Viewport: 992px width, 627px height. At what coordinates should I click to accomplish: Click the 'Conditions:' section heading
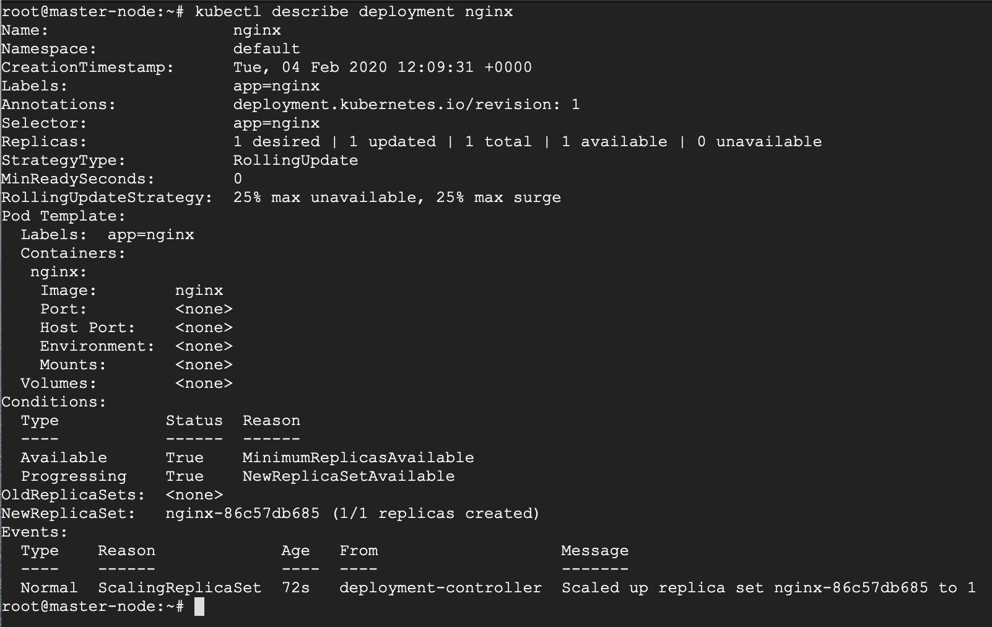(54, 402)
